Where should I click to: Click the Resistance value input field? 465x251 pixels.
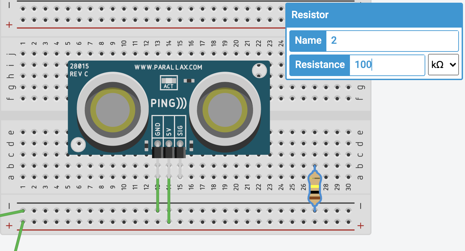[x=387, y=65]
